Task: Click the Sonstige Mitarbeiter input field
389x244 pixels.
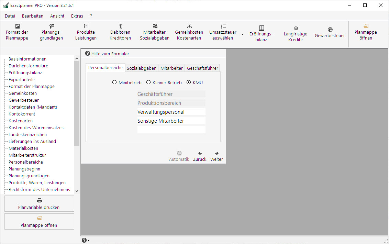Action: [171, 121]
